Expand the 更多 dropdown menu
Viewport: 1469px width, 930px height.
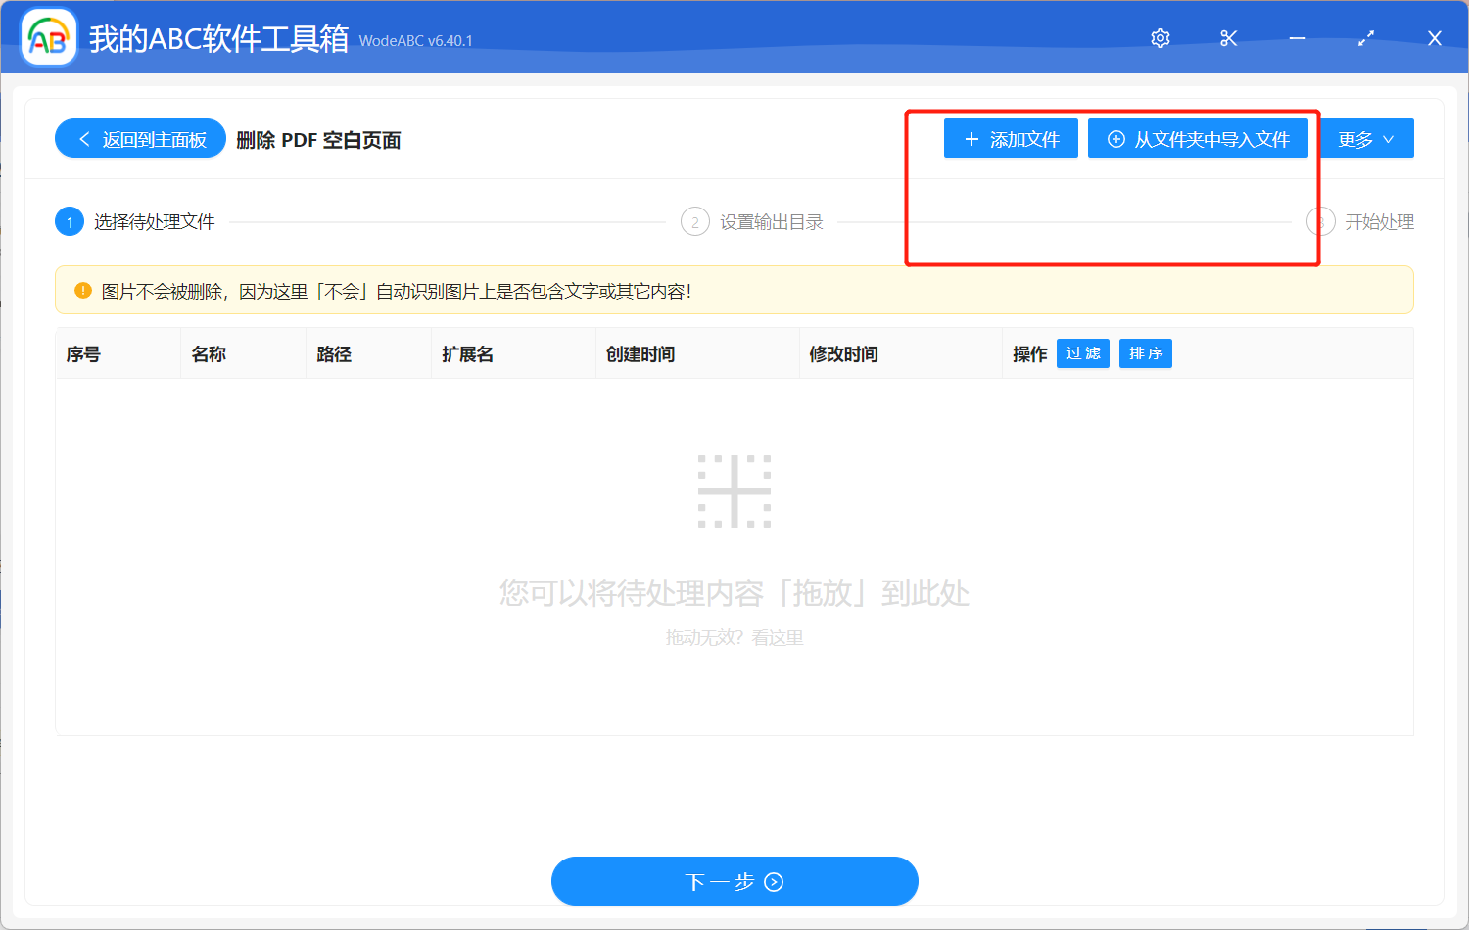coord(1367,138)
